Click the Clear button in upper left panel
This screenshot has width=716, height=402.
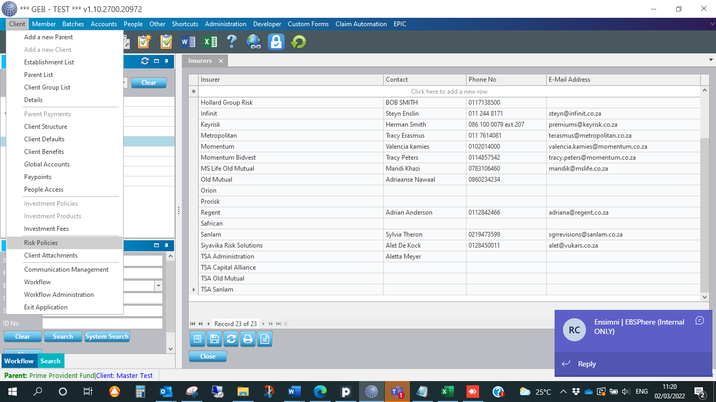(149, 83)
